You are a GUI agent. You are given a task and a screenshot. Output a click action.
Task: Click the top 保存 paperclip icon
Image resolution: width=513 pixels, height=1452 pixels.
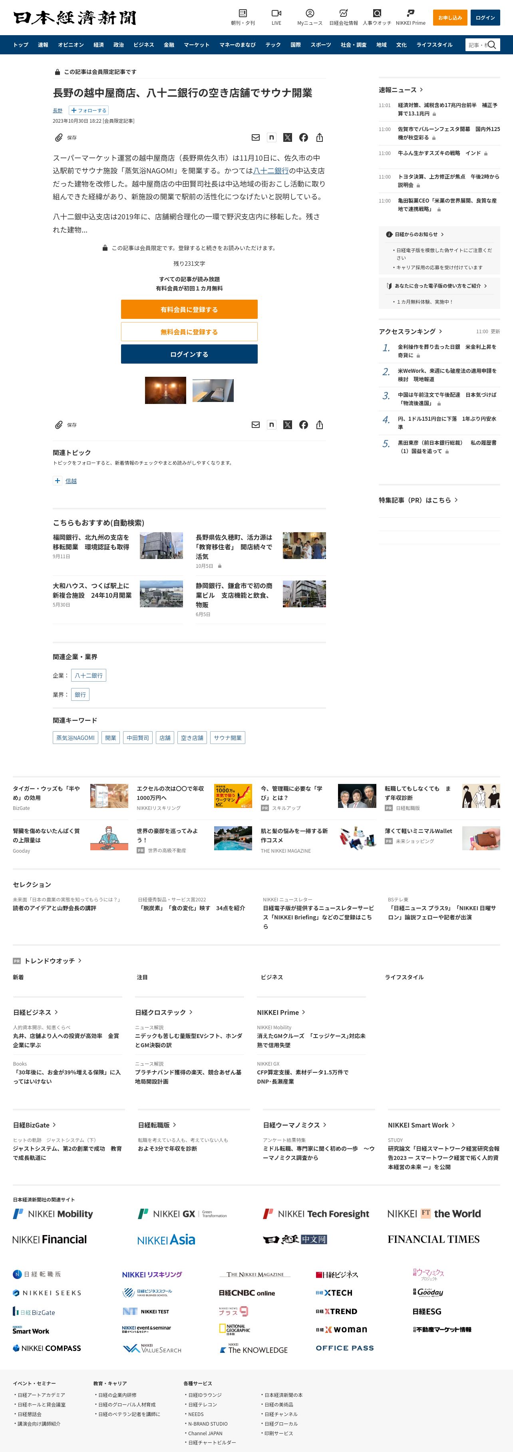pos(59,137)
